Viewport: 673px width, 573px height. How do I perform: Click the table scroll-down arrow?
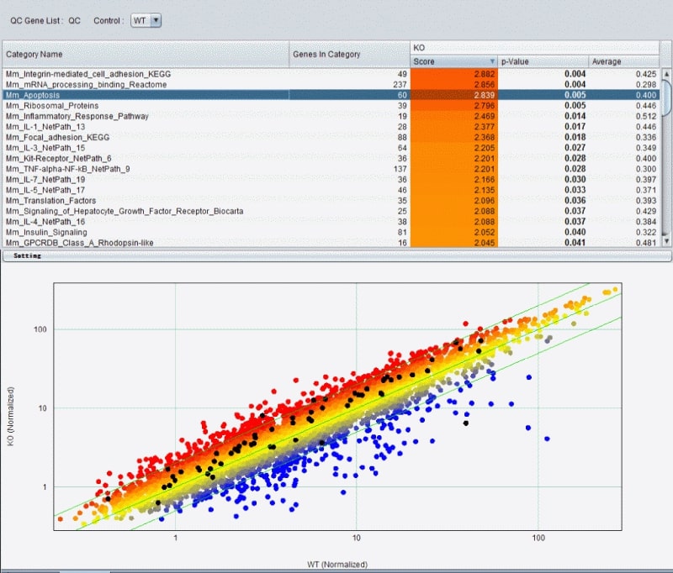click(666, 243)
